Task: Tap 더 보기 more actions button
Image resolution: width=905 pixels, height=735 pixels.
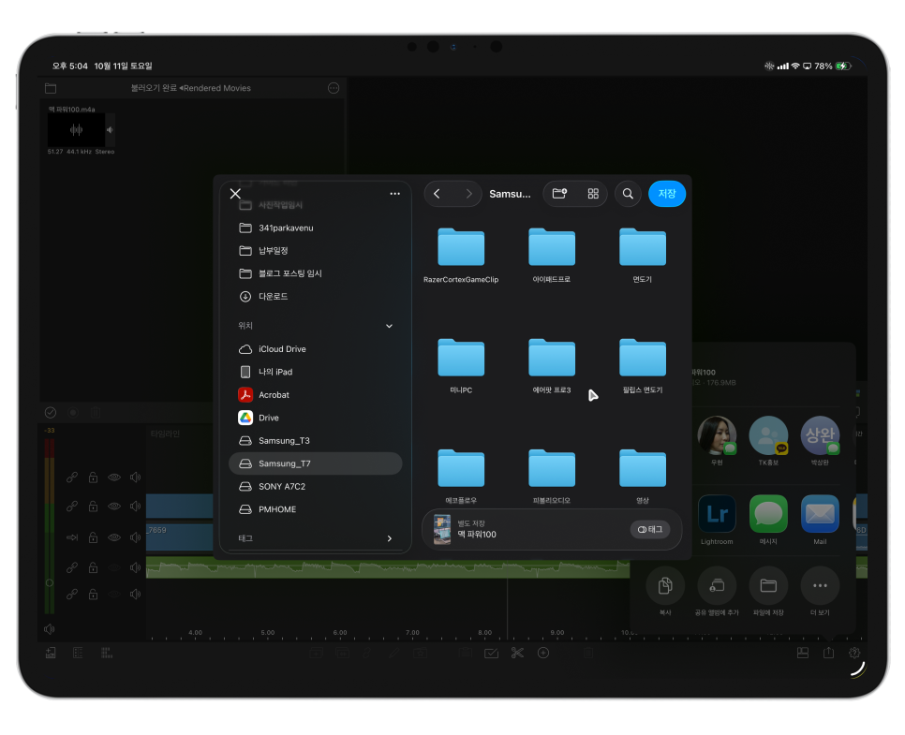Action: click(x=820, y=591)
